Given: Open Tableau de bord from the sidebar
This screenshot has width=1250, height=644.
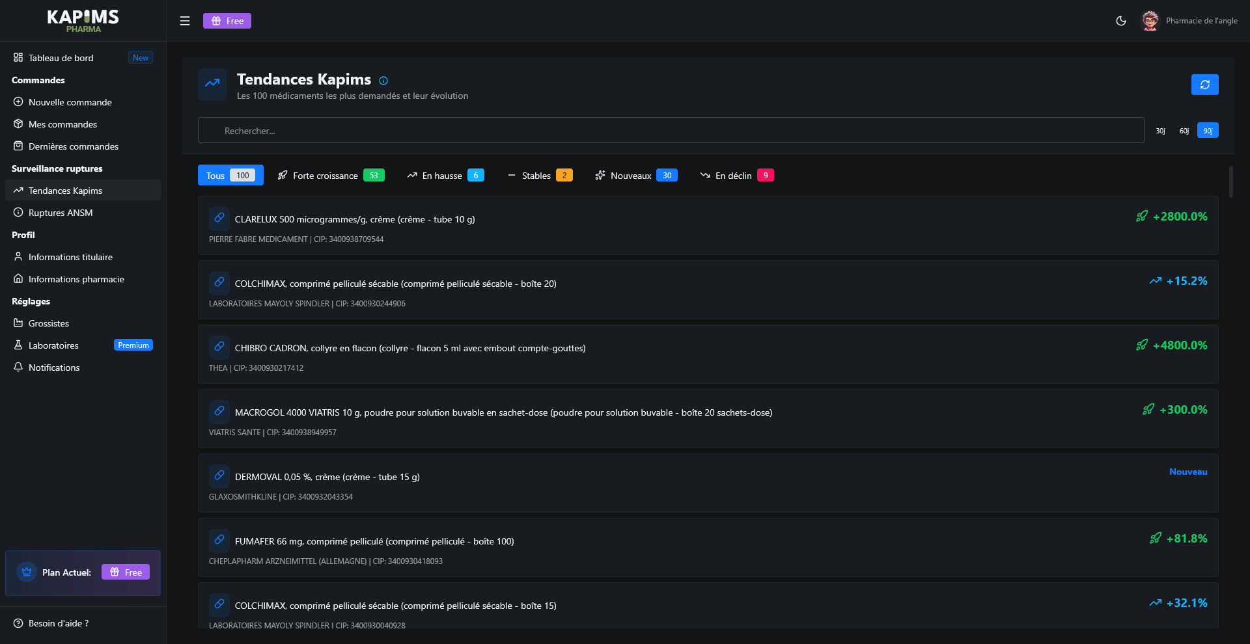Looking at the screenshot, I should pos(62,57).
